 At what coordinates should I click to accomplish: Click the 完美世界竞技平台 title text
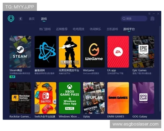coord(69,70)
